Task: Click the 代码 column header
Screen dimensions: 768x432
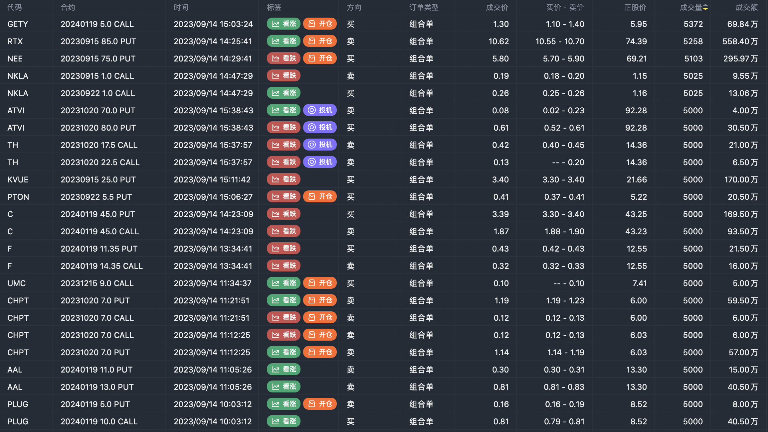Action: point(15,7)
